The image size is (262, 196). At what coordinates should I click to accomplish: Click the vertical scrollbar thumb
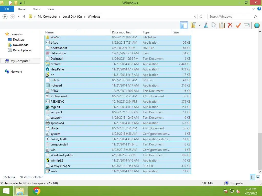point(259,151)
